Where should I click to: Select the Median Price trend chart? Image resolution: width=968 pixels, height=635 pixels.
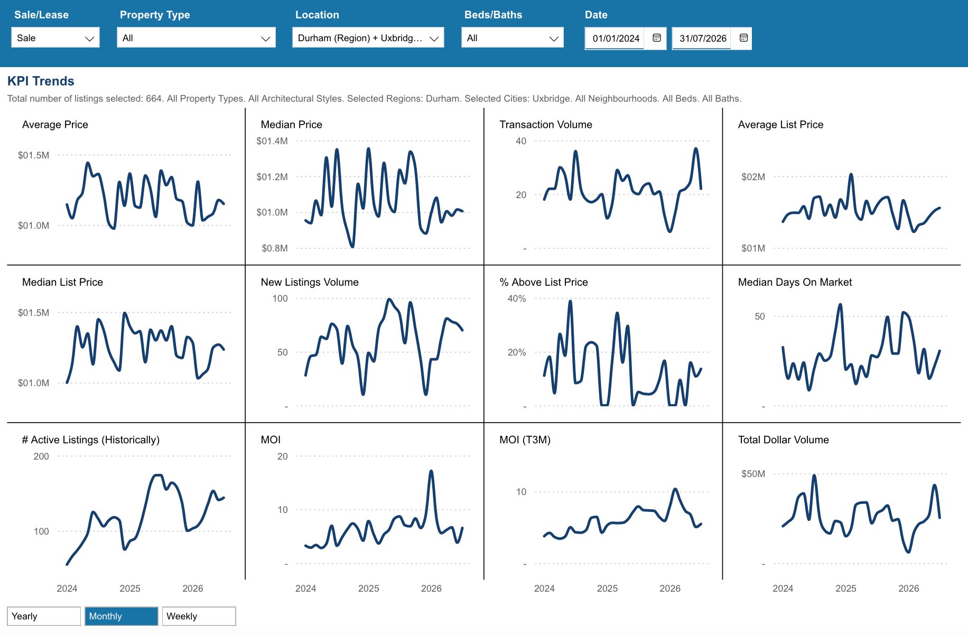pos(365,186)
